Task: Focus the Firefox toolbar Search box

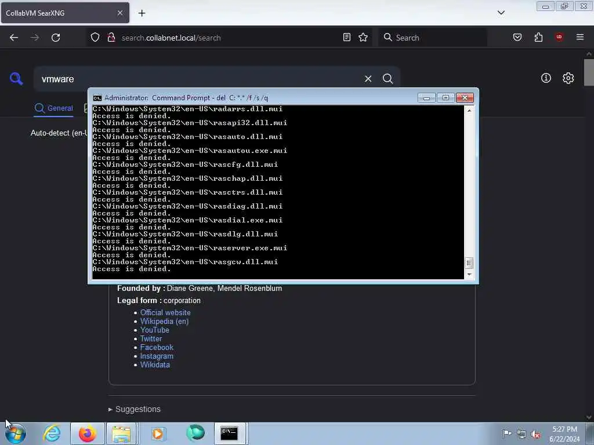Action: coord(433,38)
